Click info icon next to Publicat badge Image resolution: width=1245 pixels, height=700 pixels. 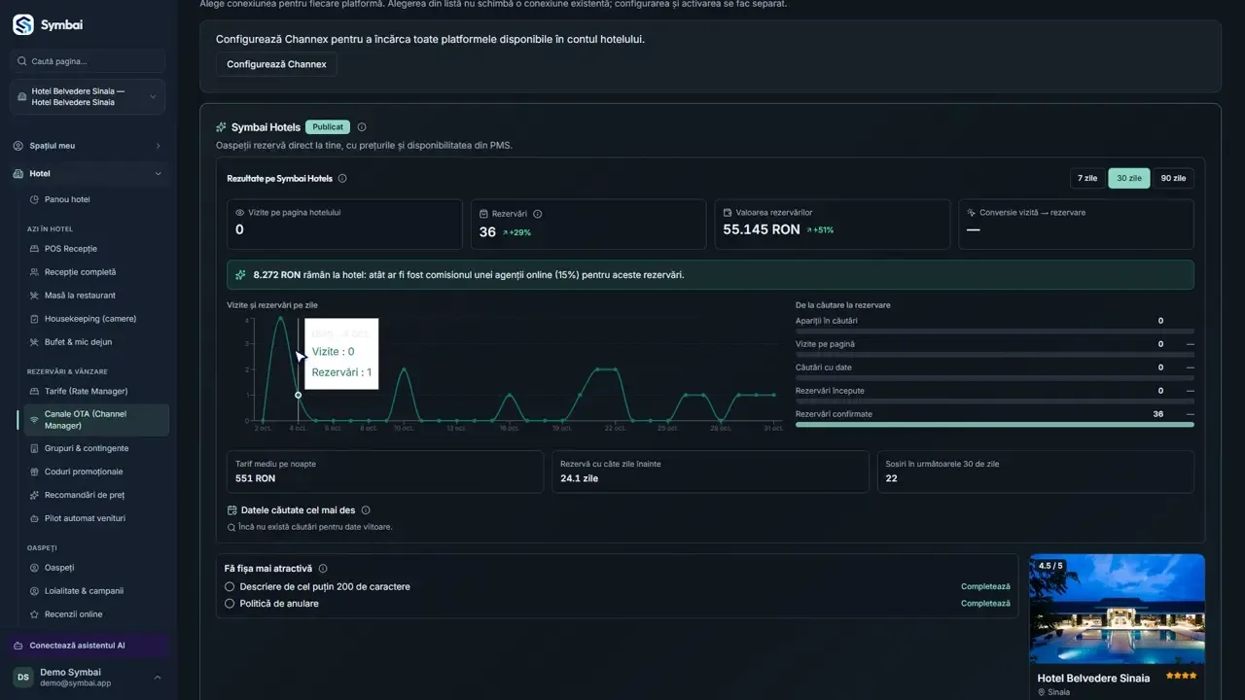[362, 127]
